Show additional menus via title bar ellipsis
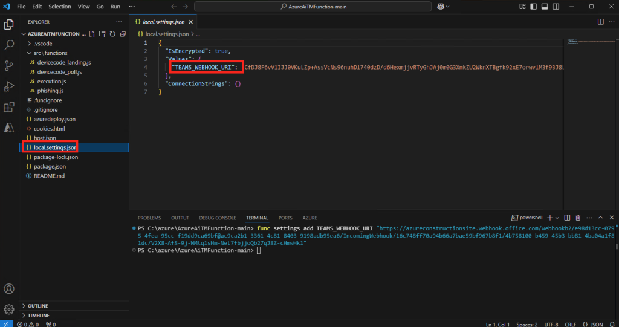The width and height of the screenshot is (619, 327). (x=132, y=7)
